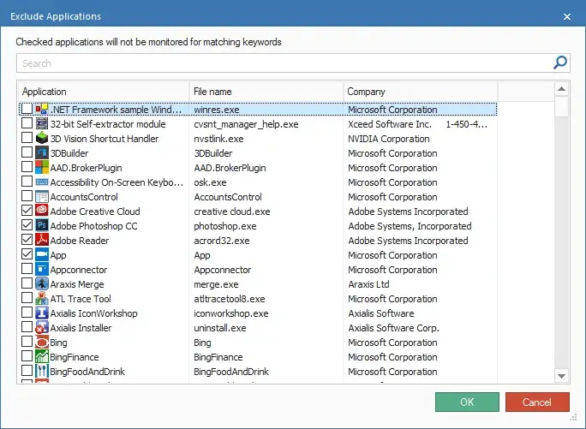Click the BingFinance chart icon
The width and height of the screenshot is (586, 429).
(41, 357)
